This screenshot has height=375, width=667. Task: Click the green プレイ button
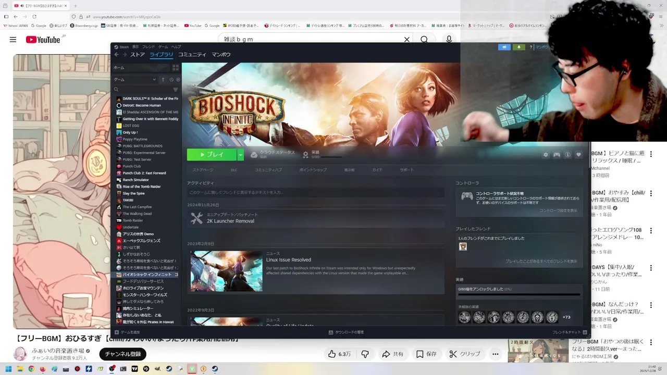coord(212,155)
